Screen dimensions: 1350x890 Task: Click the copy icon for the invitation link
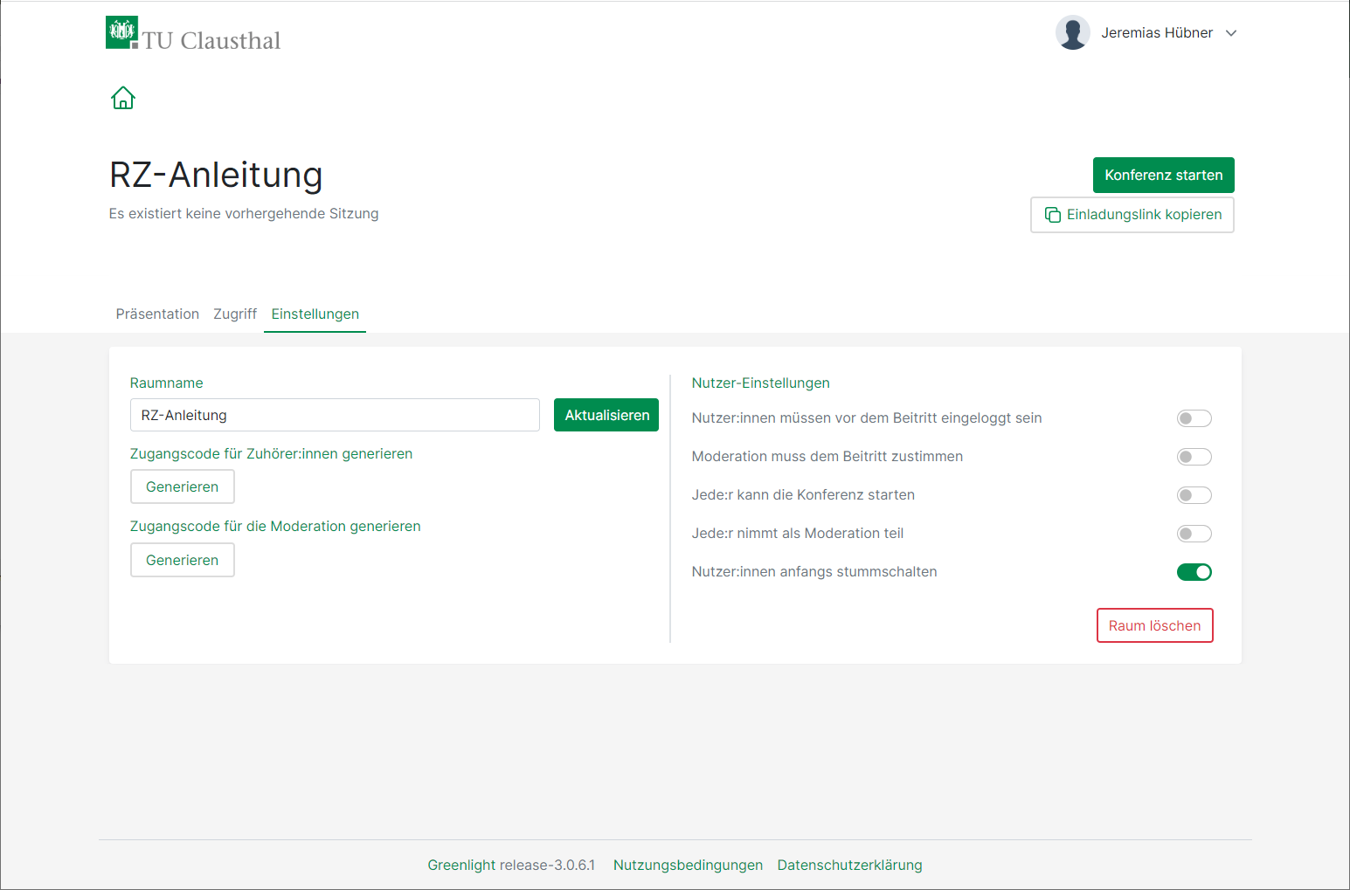pyautogui.click(x=1053, y=215)
